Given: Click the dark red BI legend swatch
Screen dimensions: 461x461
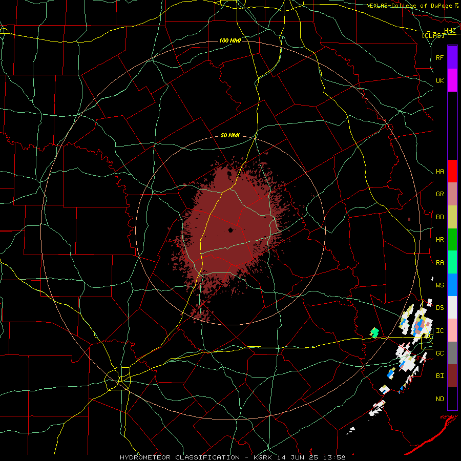Looking at the screenshot, I should tap(452, 376).
